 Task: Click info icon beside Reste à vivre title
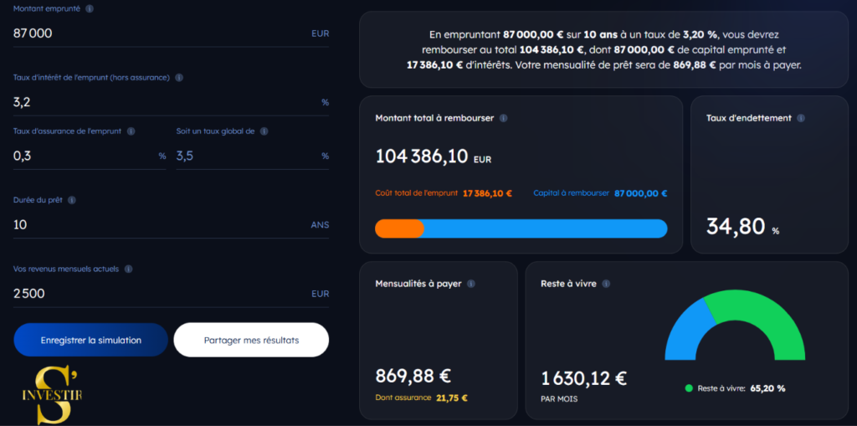[x=606, y=284]
